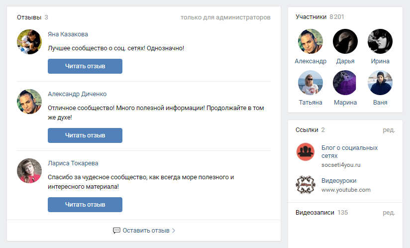Click Александр Диченко's review avatar
The image size is (410, 248).
29,102
